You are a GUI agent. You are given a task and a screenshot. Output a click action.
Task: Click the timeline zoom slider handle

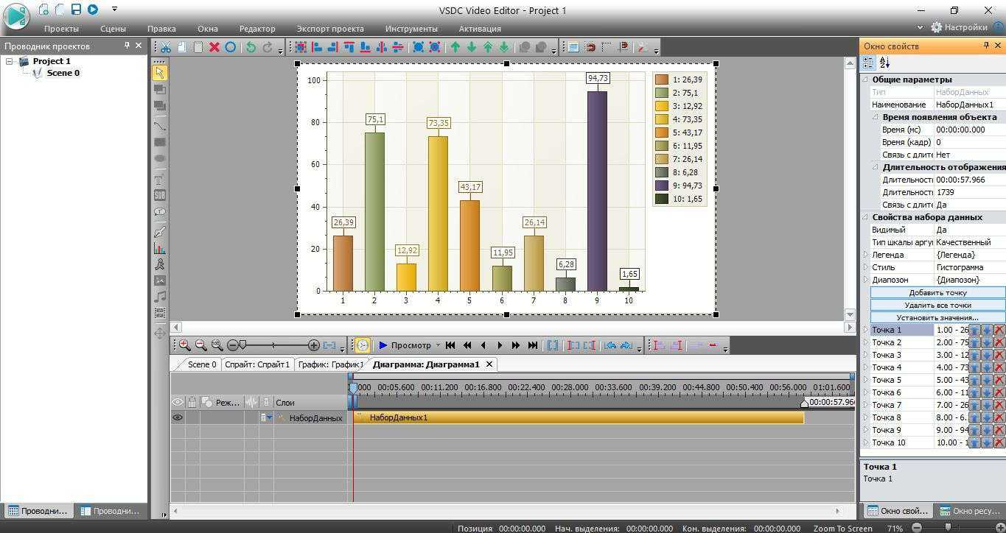click(x=242, y=345)
